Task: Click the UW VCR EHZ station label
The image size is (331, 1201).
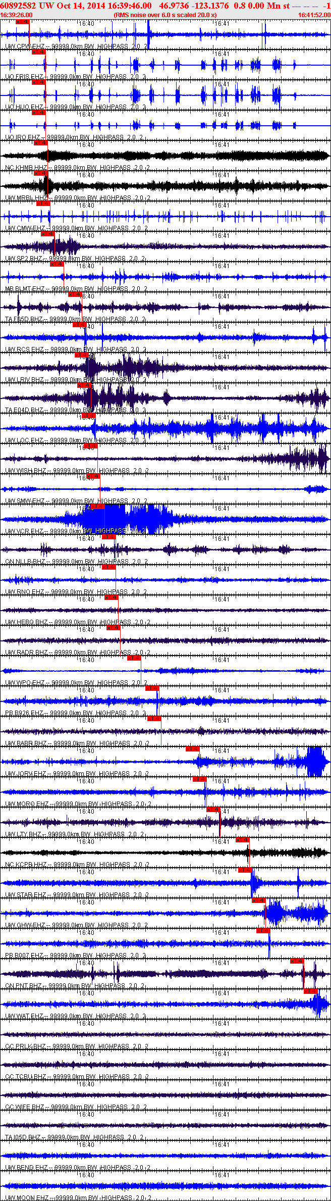Action: [x=24, y=531]
